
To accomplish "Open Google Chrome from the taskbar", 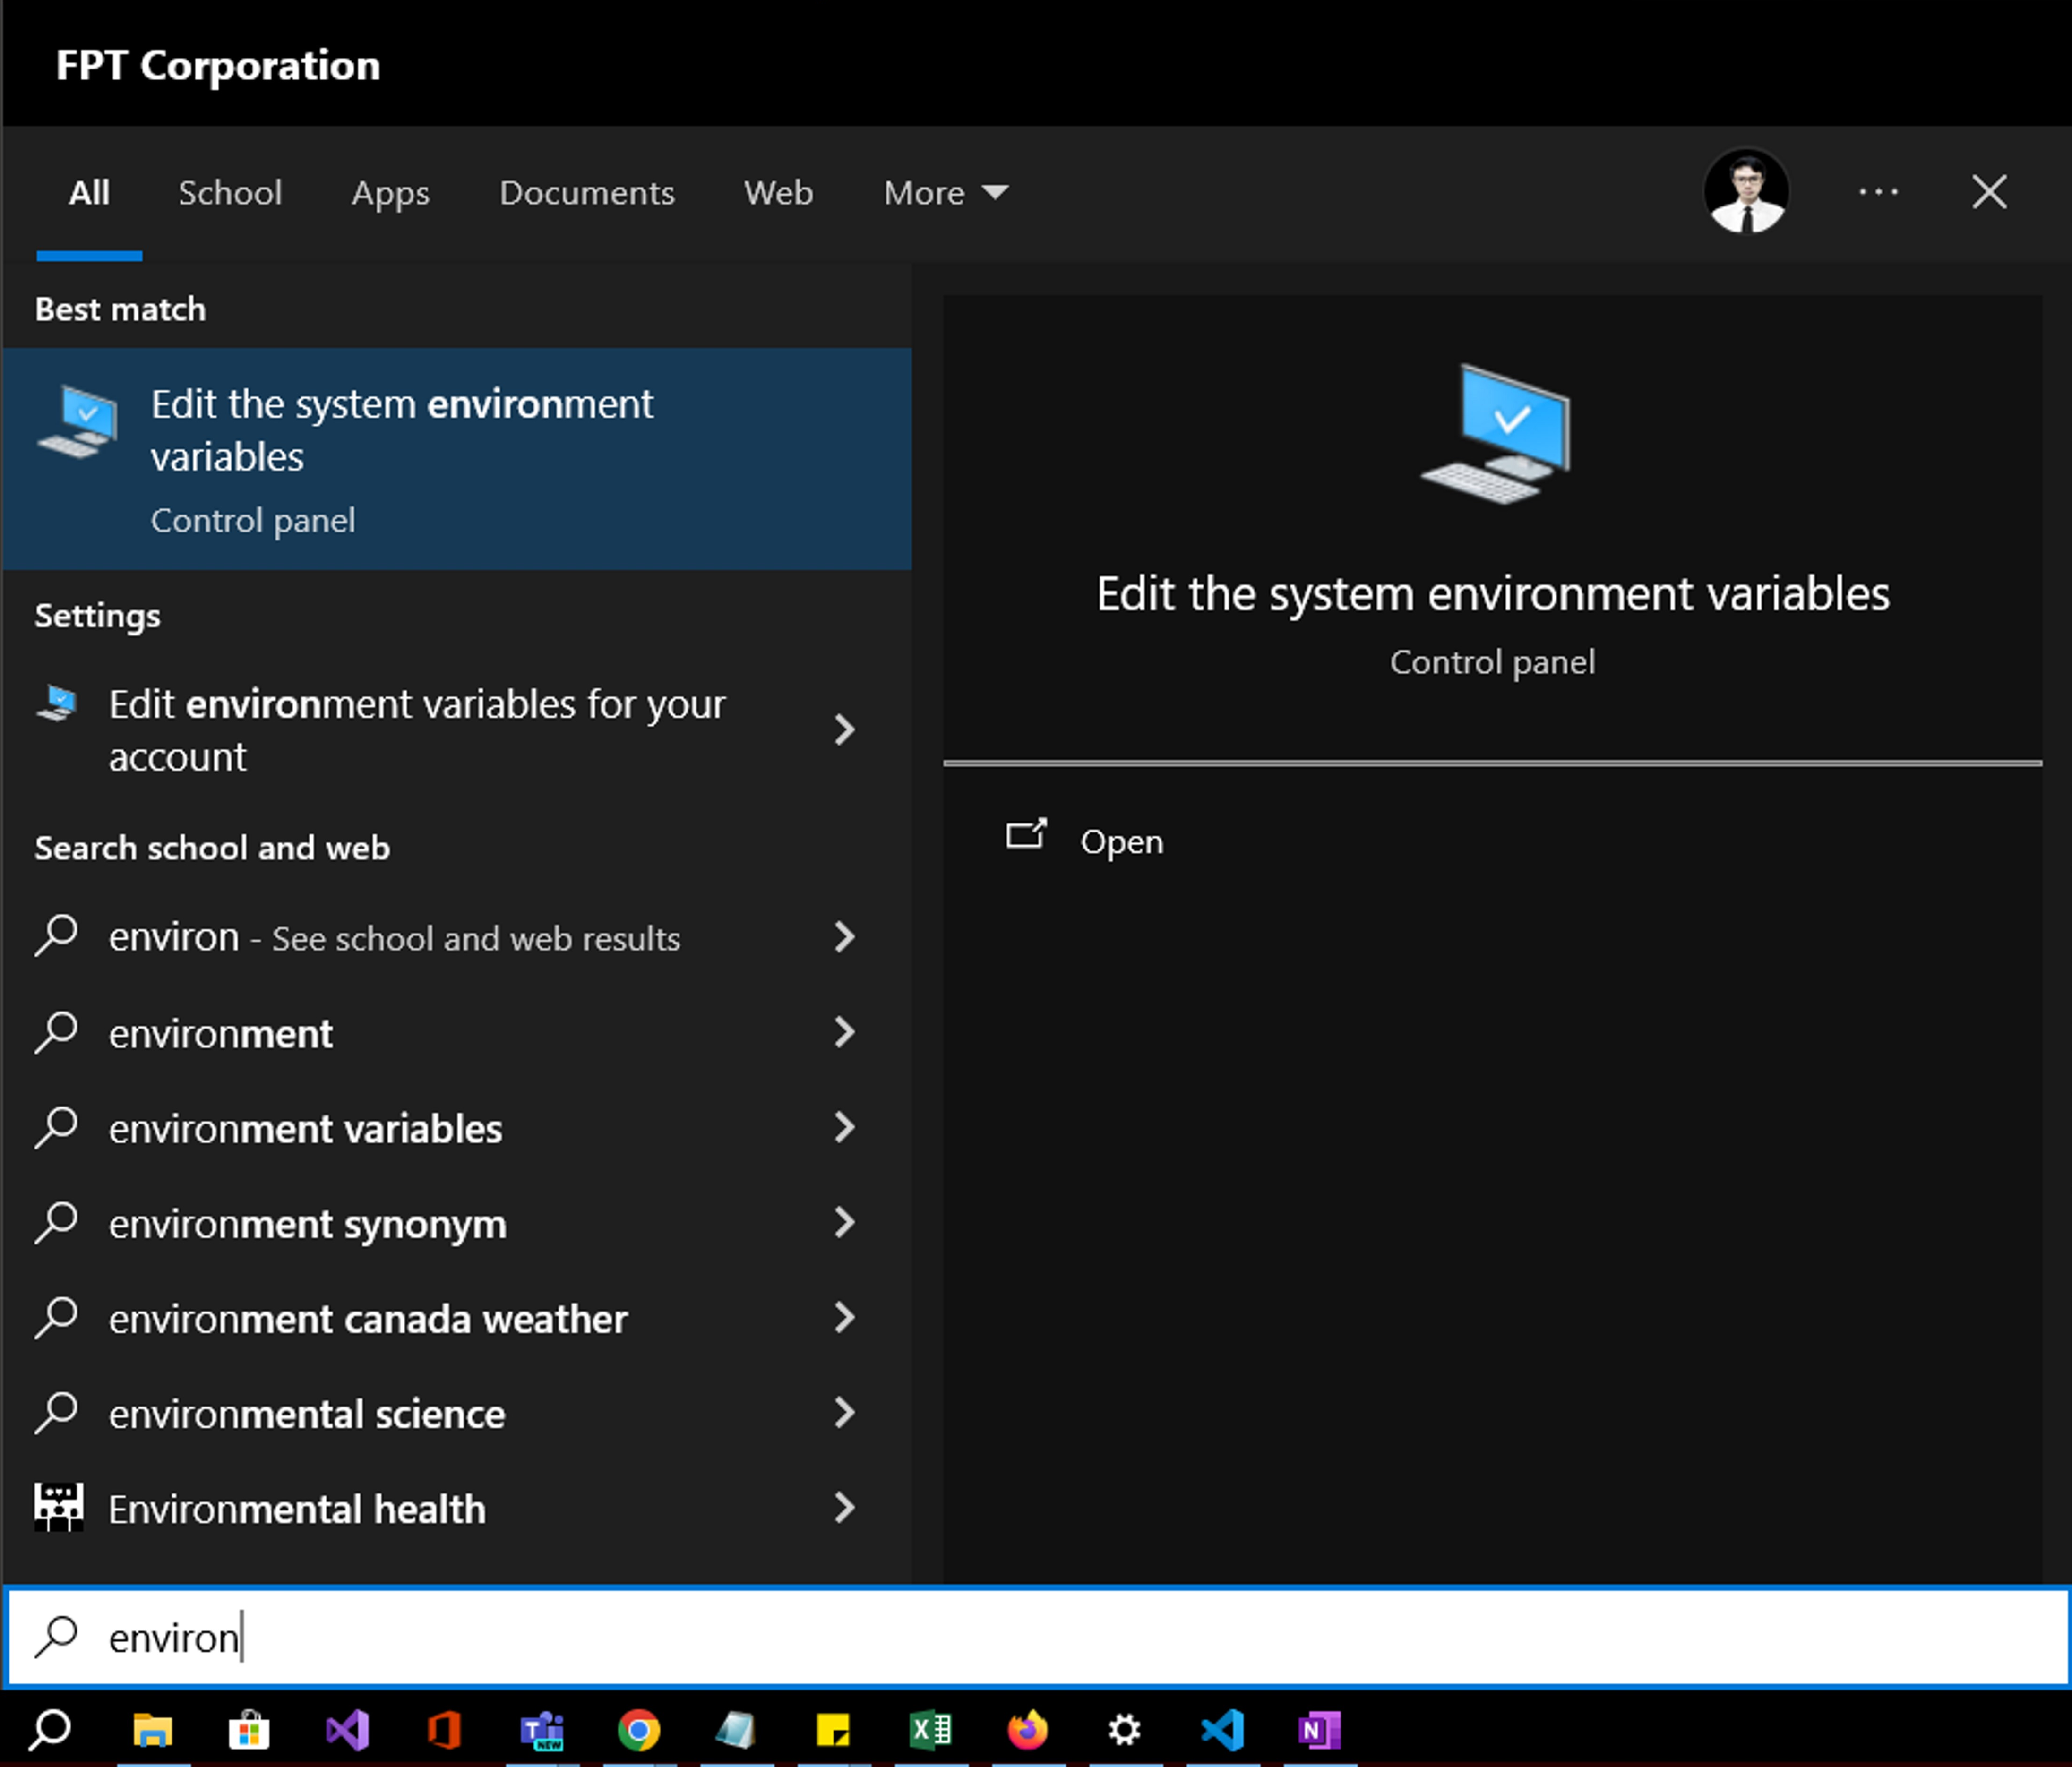I will [x=639, y=1730].
